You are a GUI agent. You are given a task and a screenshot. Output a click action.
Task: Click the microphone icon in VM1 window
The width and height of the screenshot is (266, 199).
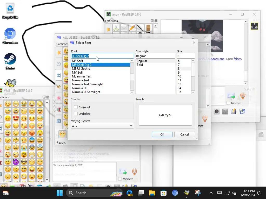(x=134, y=171)
